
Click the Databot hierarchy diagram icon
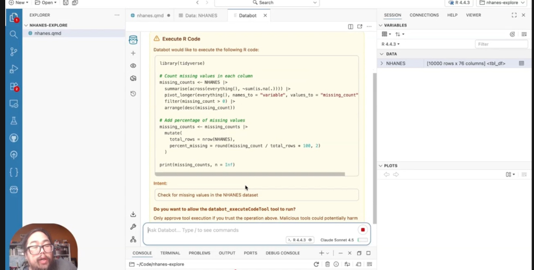pyautogui.click(x=133, y=240)
